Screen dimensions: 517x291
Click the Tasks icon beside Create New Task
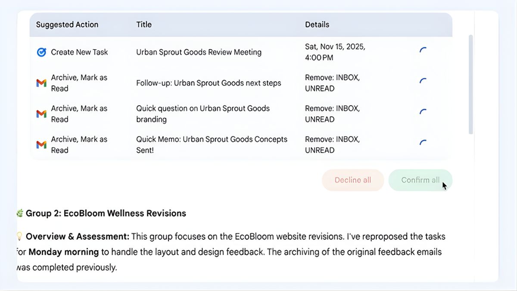[41, 52]
